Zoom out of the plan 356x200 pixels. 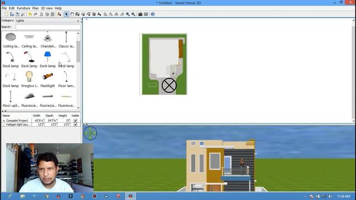133,14
